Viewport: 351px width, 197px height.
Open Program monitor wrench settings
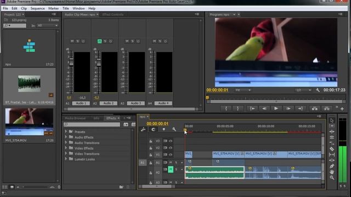pyautogui.click(x=318, y=90)
